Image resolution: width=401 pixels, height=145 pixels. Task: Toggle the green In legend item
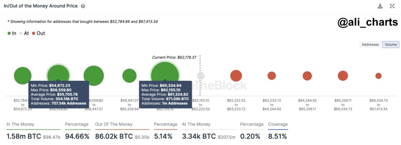click(12, 33)
